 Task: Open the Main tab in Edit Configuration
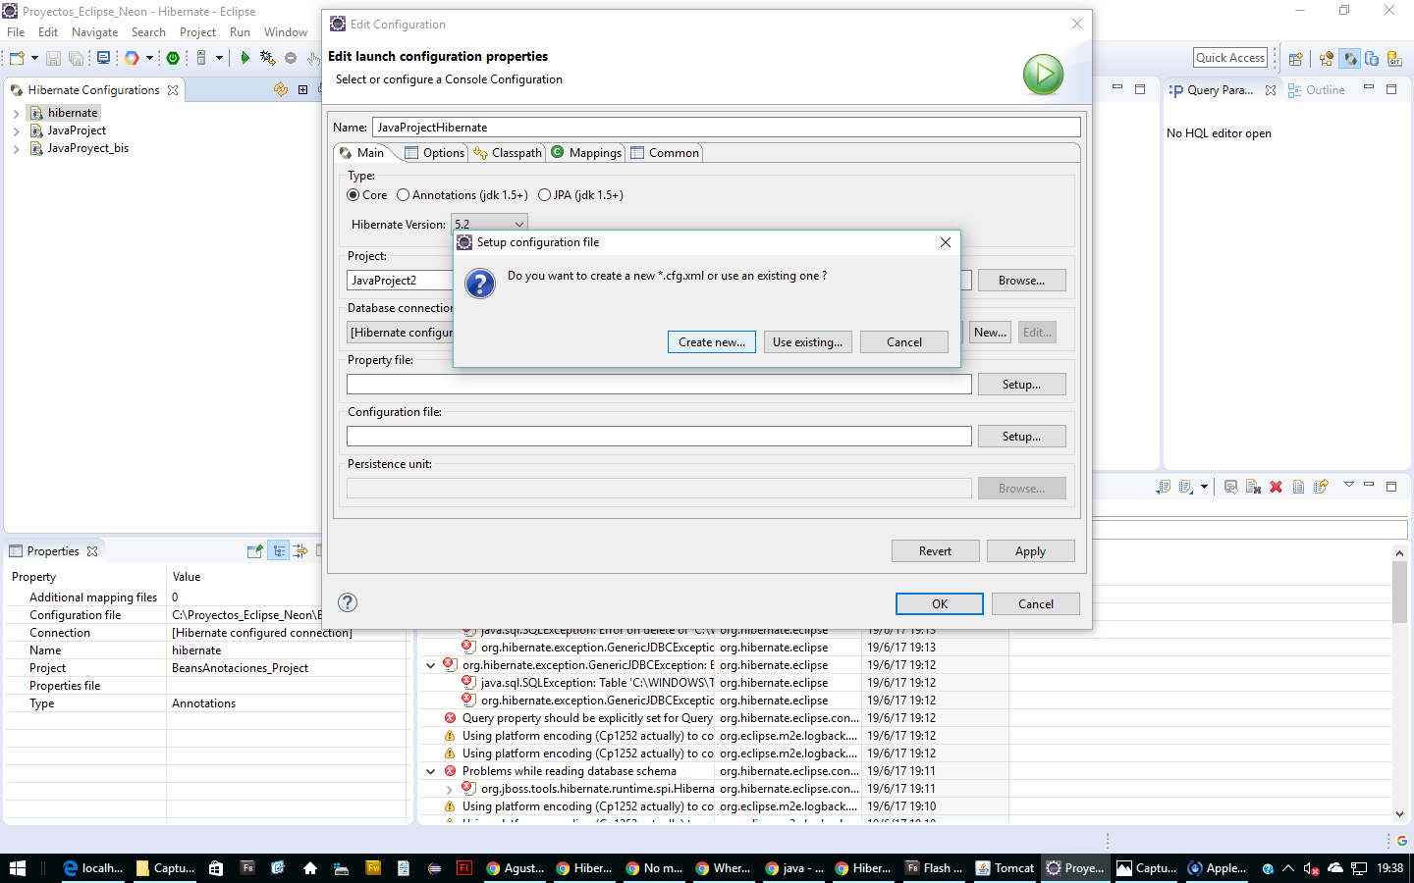point(362,153)
